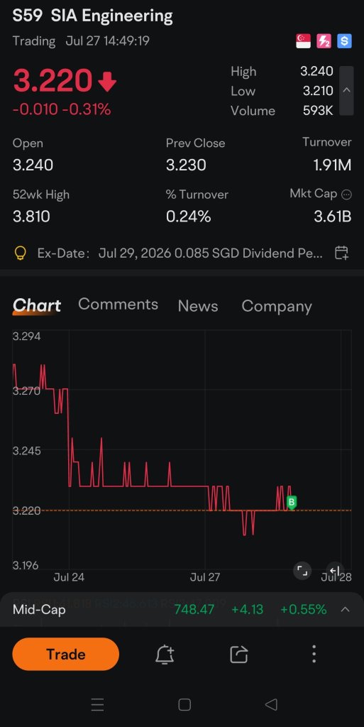Tap the current price 3.220
Image resolution: width=364 pixels, height=727 pixels.
pyautogui.click(x=53, y=81)
